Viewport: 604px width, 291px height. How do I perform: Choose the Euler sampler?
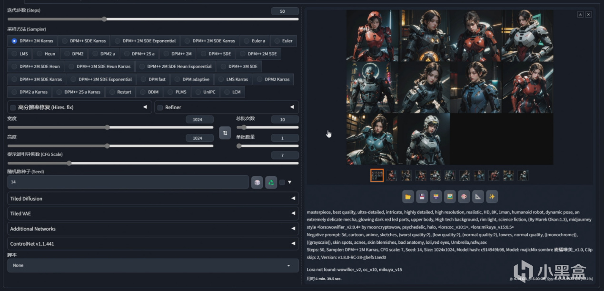(x=283, y=40)
